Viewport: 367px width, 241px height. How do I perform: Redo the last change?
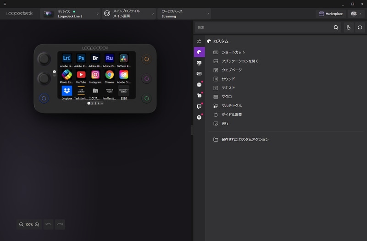[60, 225]
